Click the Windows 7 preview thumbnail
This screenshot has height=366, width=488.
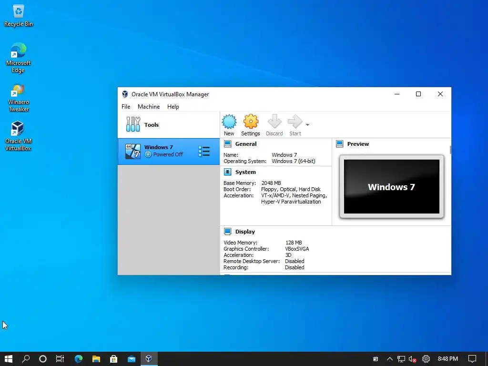[392, 186]
